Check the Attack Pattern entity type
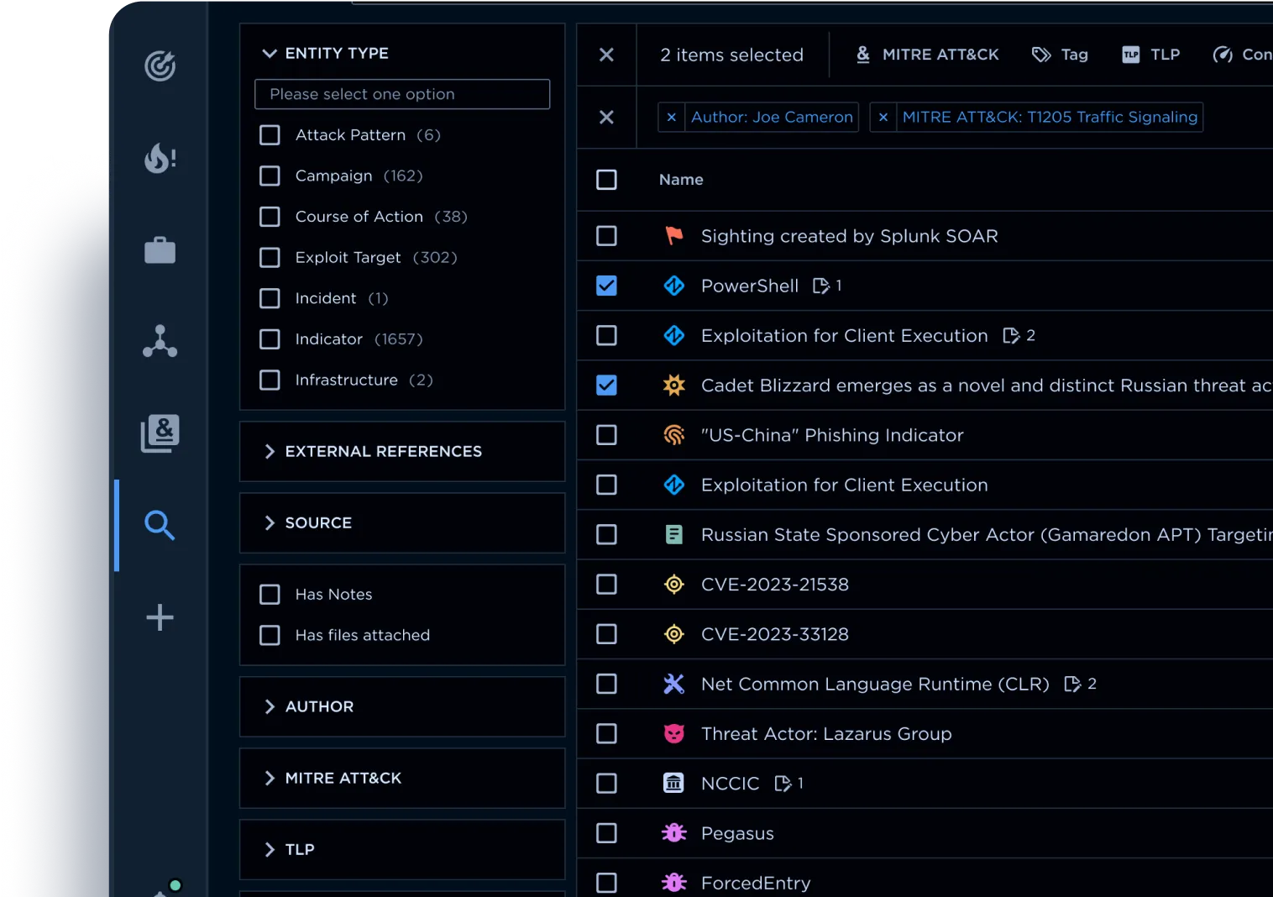The image size is (1273, 897). point(270,135)
